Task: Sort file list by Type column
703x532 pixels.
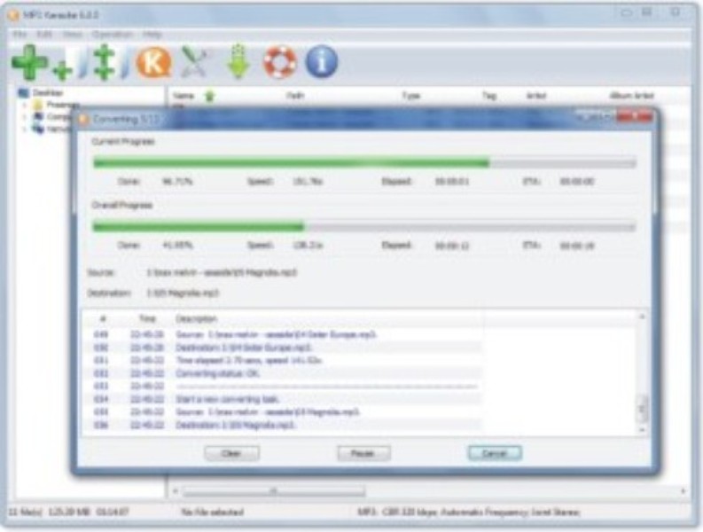Action: [411, 96]
